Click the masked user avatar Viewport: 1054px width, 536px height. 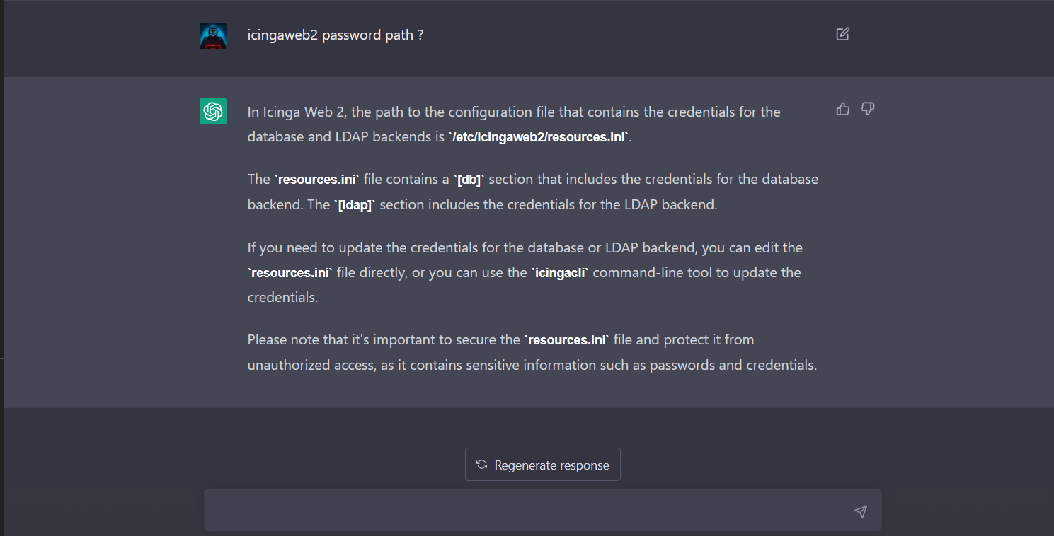[x=213, y=36]
